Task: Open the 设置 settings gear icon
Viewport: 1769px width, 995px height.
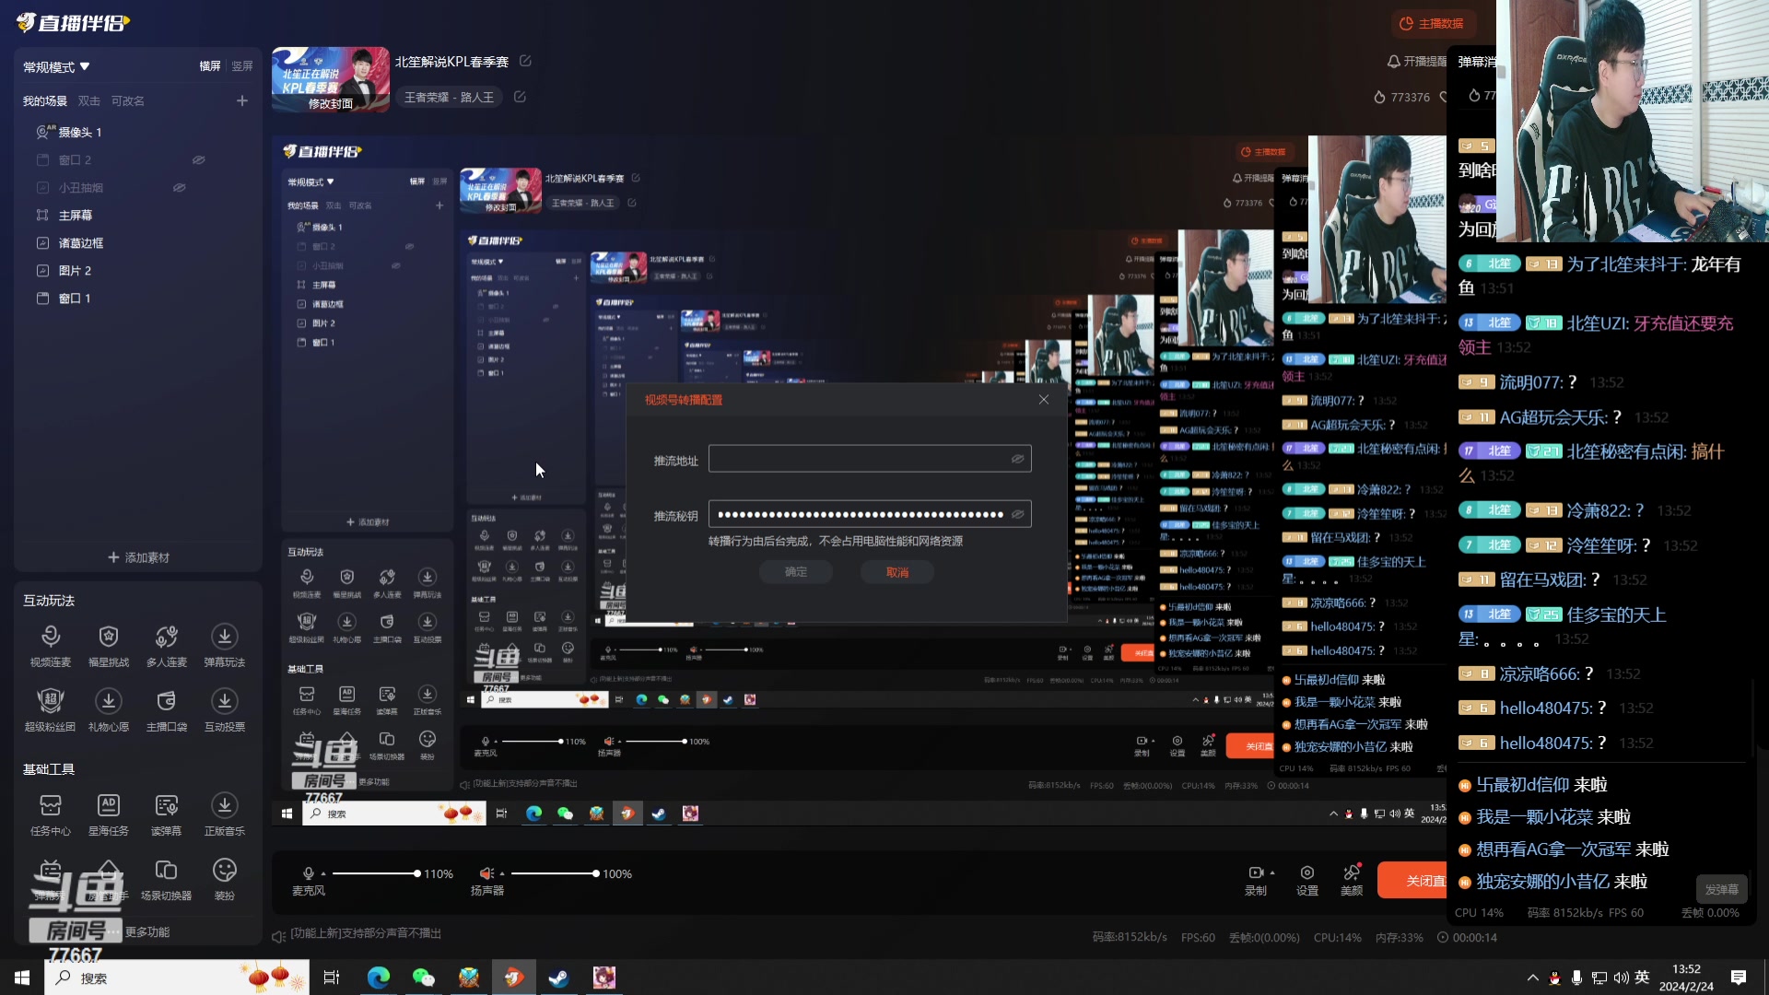Action: 1306,873
